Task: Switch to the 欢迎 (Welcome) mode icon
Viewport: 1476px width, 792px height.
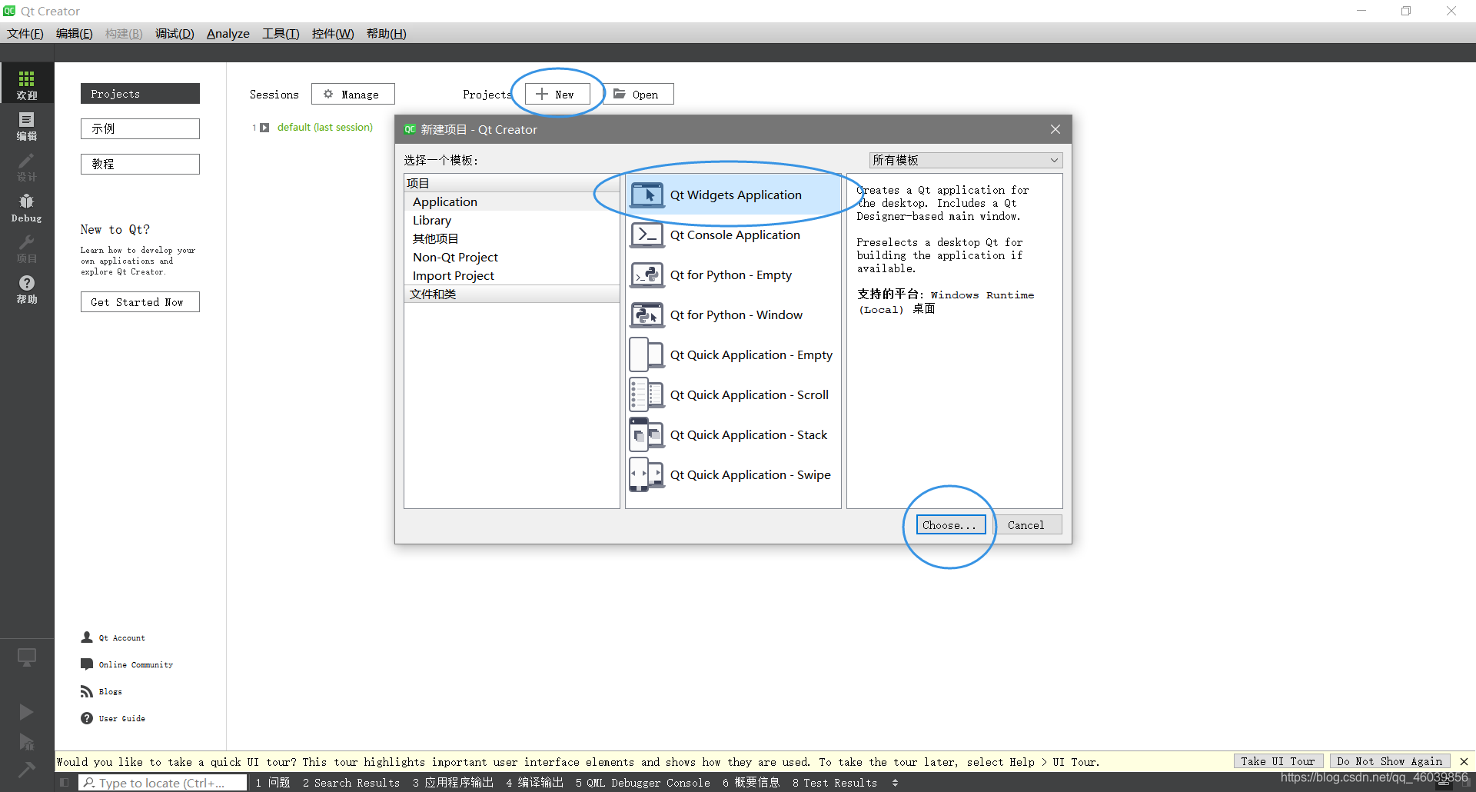Action: click(x=27, y=84)
